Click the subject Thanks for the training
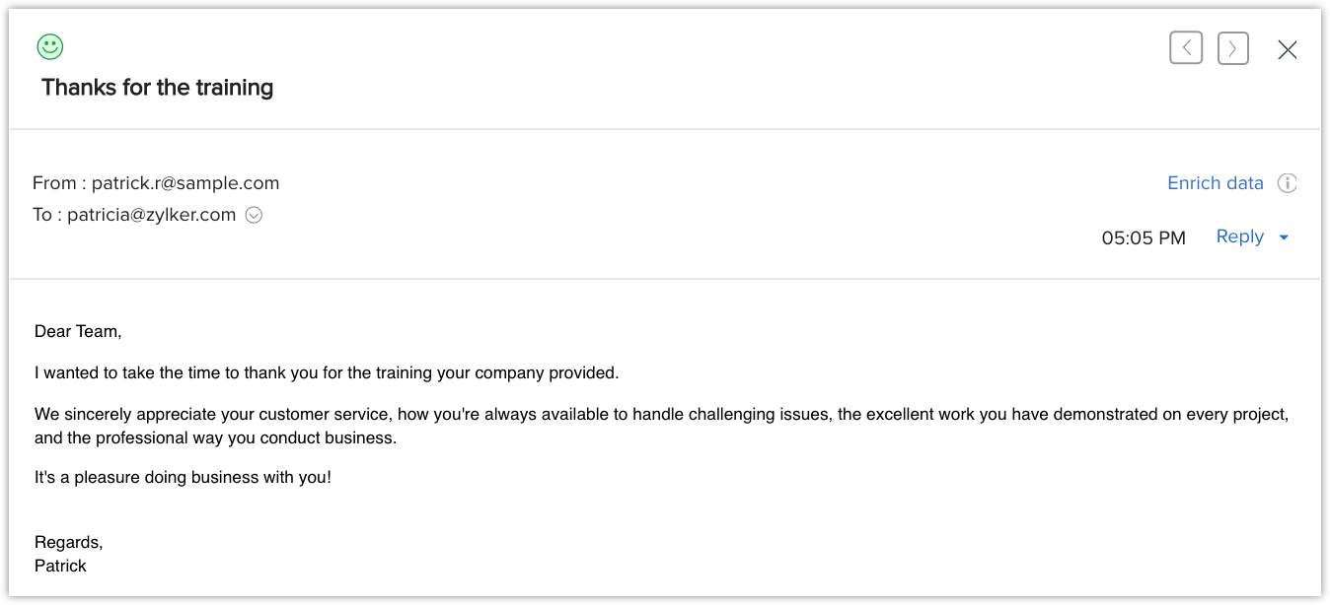This screenshot has height=605, width=1330. click(x=158, y=88)
